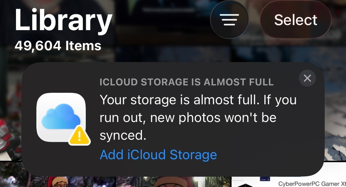Open Add iCloud Storage
Image resolution: width=346 pixels, height=187 pixels.
pyautogui.click(x=158, y=155)
